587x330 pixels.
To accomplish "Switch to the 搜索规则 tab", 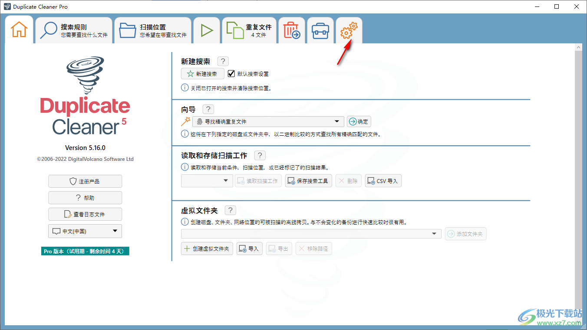I will [74, 30].
